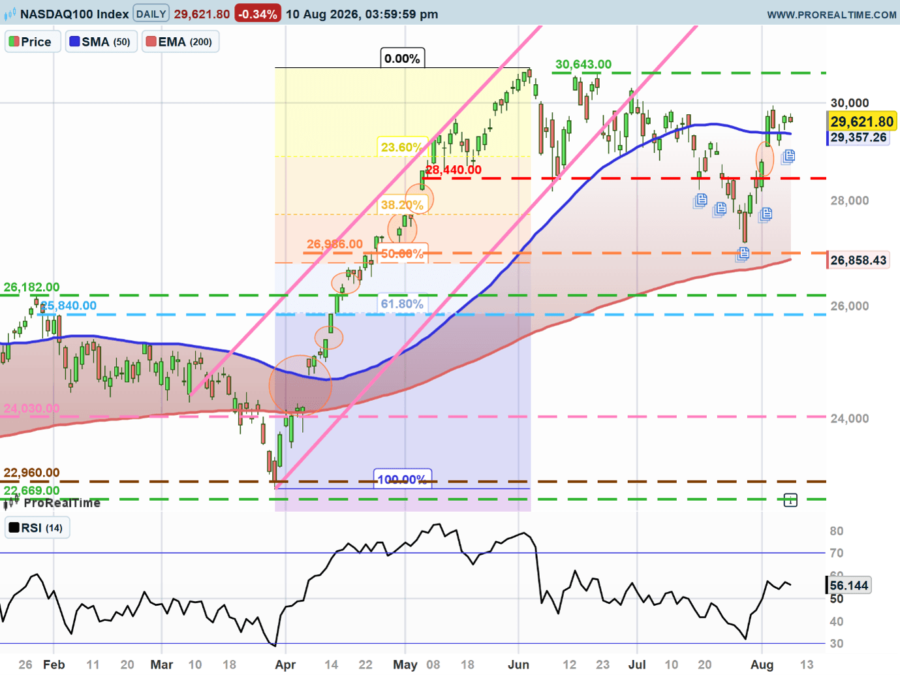Click the 28,000 price axis label
Image resolution: width=900 pixels, height=675 pixels.
tap(850, 201)
